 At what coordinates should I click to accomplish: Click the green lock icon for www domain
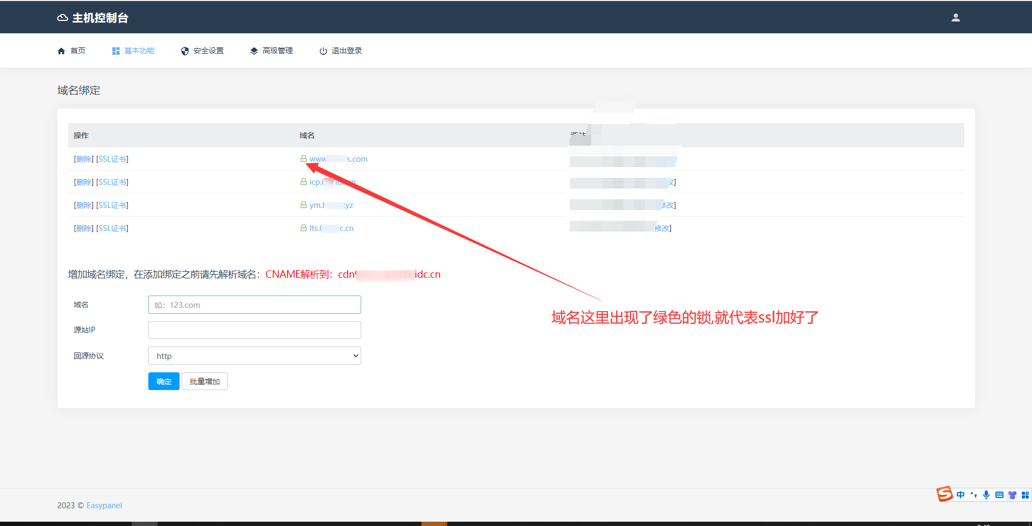[304, 158]
